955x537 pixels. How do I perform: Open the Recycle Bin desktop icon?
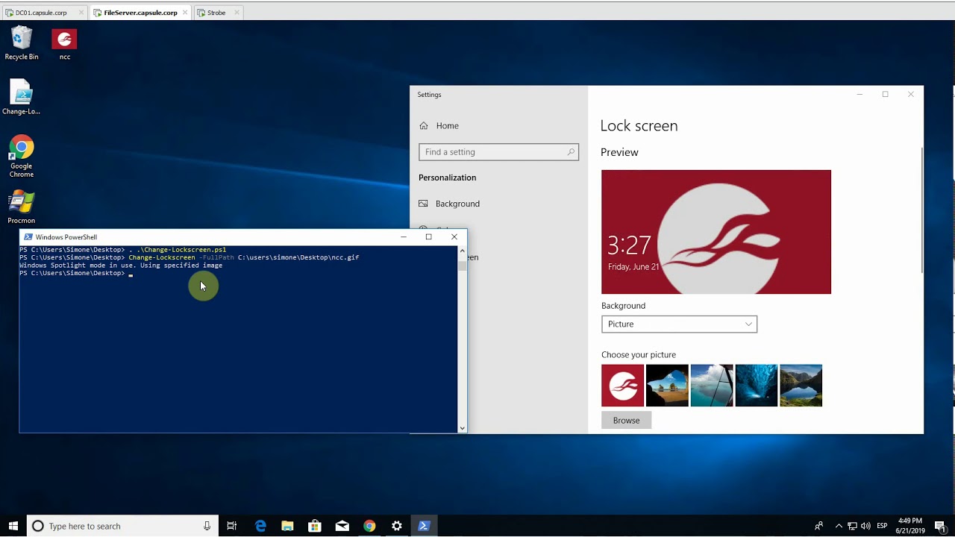22,43
